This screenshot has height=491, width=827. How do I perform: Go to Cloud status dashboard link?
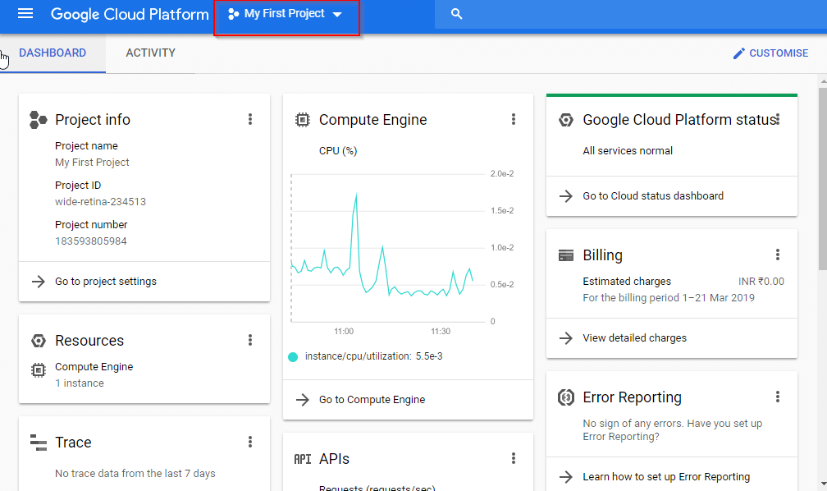(x=653, y=196)
